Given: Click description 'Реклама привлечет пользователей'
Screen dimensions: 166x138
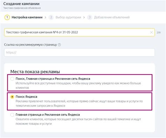Looking at the screenshot, I should coord(79,103).
